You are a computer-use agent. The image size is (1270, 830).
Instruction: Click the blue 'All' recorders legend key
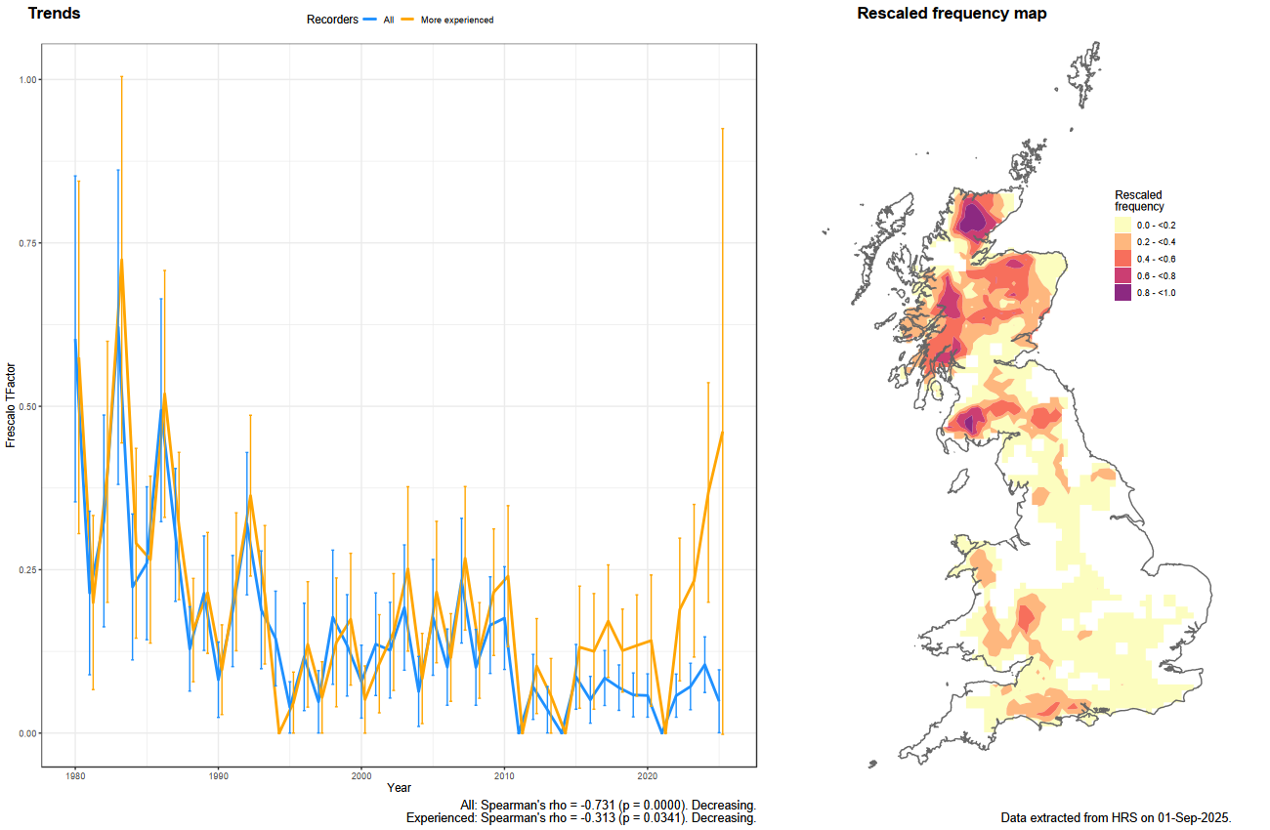(369, 20)
